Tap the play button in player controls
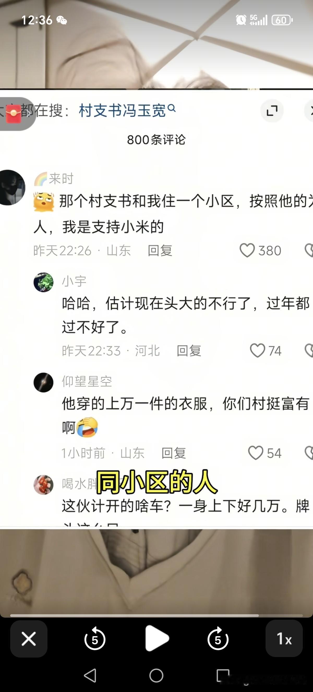 [157, 638]
